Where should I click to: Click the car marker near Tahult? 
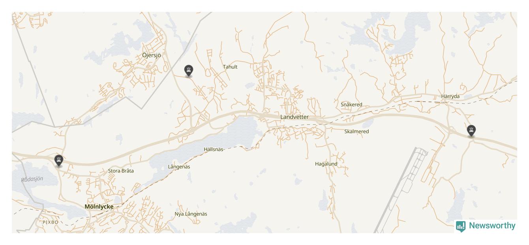click(x=189, y=71)
